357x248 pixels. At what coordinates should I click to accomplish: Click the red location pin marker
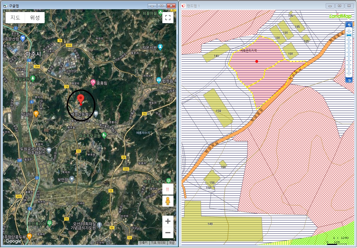(81, 100)
